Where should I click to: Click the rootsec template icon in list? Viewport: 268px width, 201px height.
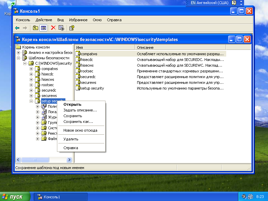click(78, 71)
